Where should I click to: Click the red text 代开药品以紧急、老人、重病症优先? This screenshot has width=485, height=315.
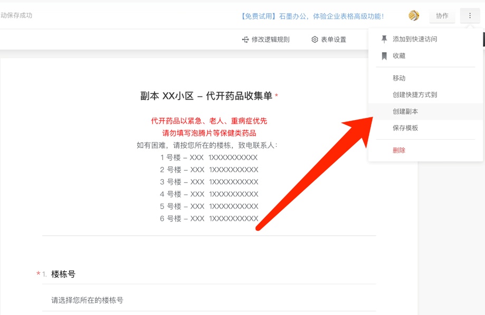[x=209, y=121]
